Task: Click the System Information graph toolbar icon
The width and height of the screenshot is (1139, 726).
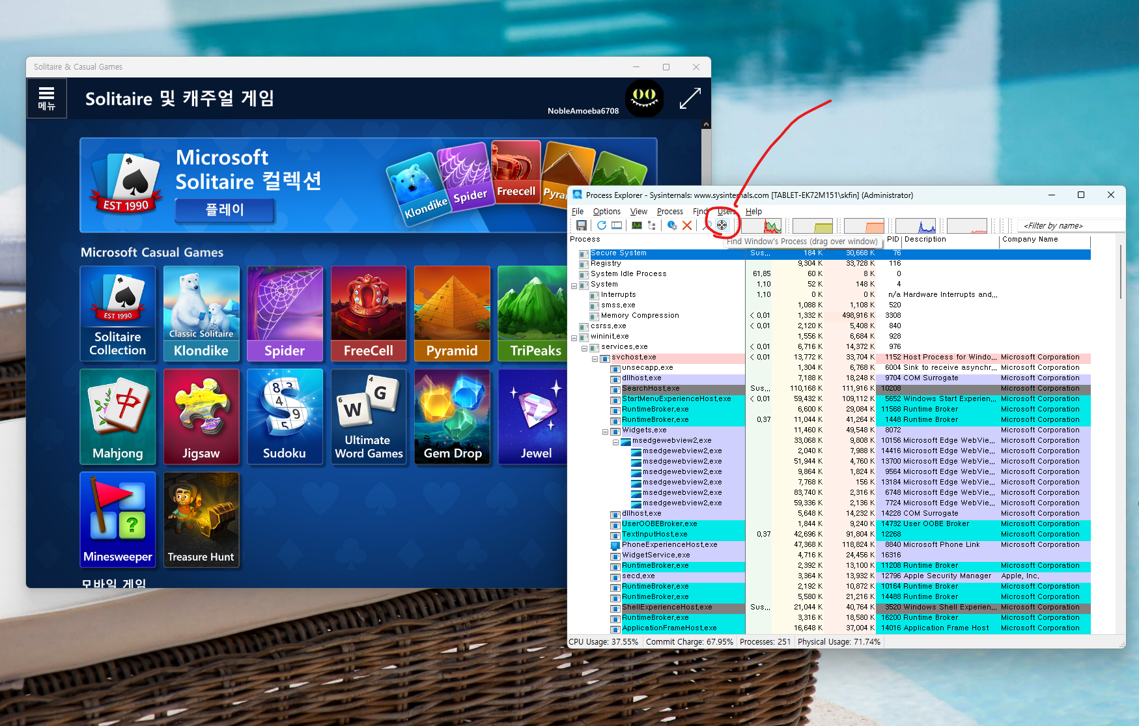Action: pyautogui.click(x=637, y=225)
